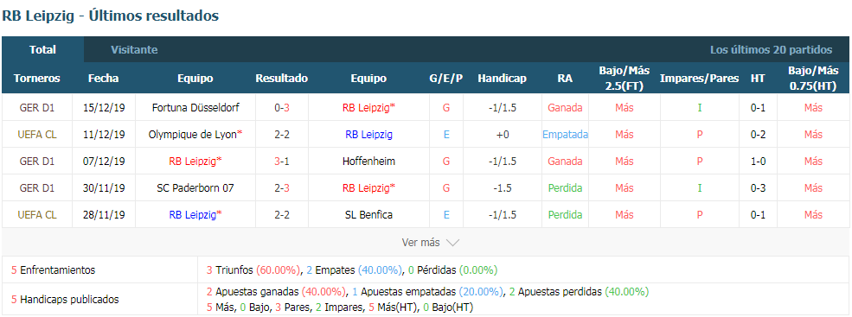
Task: Click RB Leipzig in the 28/11/19 row
Action: 192,215
